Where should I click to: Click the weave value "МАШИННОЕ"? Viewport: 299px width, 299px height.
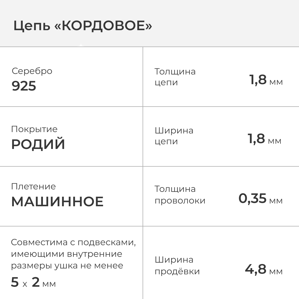[57, 202]
